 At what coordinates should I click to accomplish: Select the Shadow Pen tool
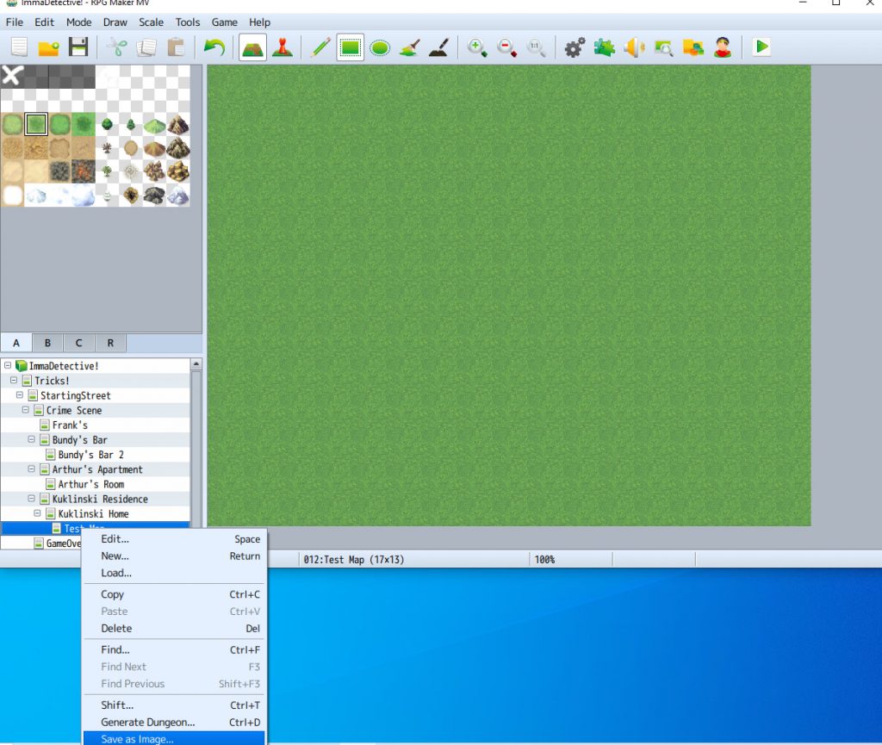pos(439,48)
